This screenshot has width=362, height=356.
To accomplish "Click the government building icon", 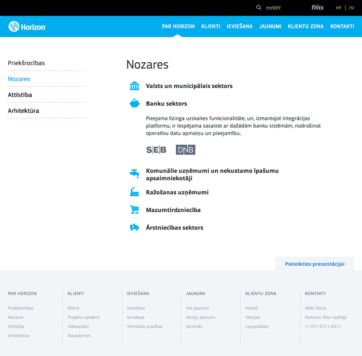I will tap(134, 86).
